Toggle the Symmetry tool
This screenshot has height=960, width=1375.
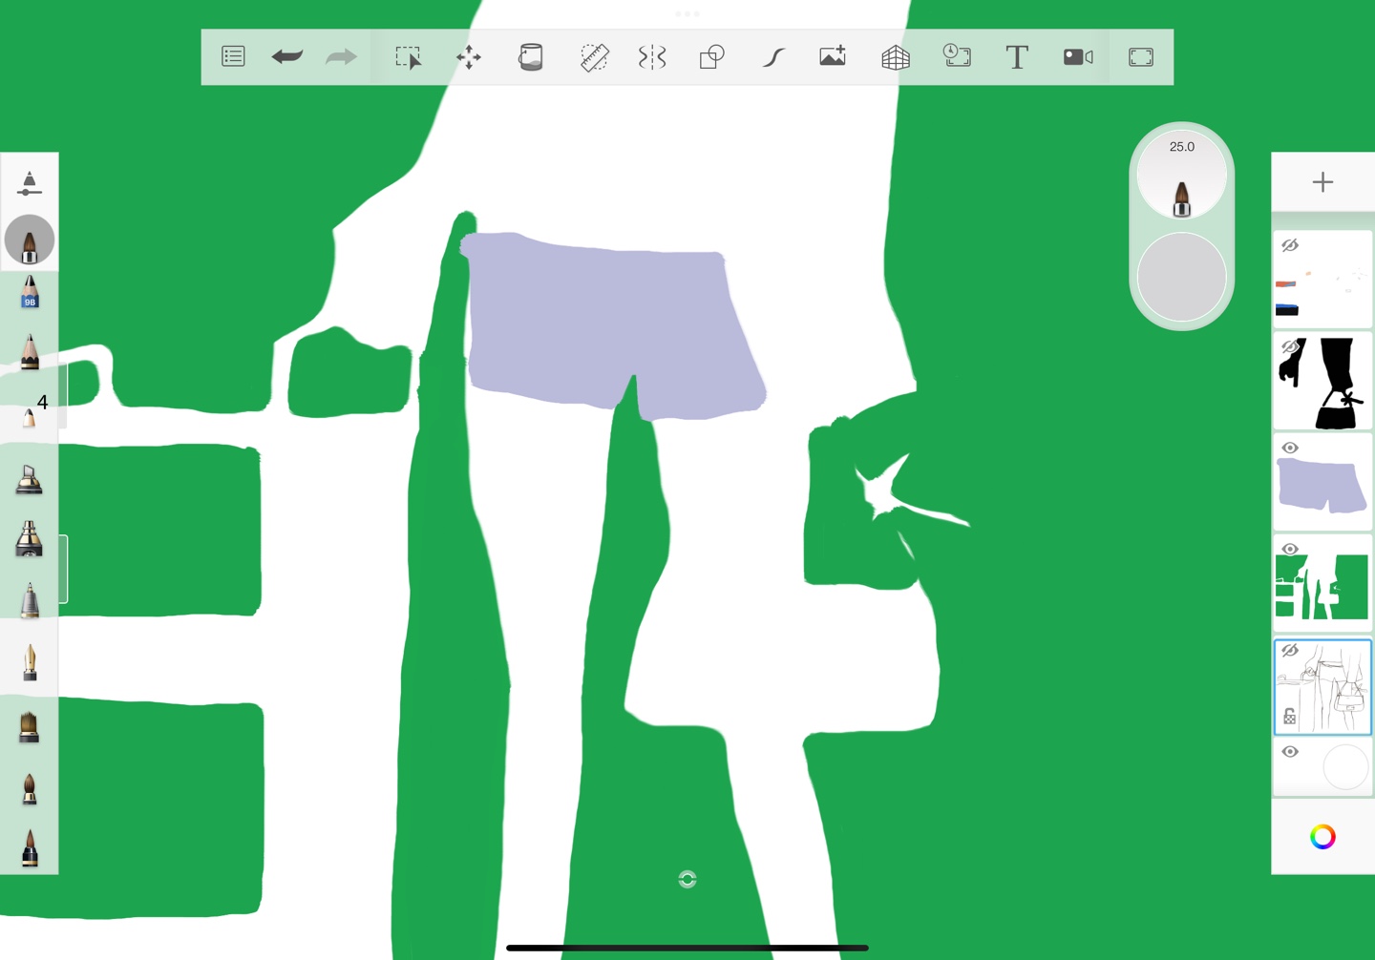(x=652, y=57)
